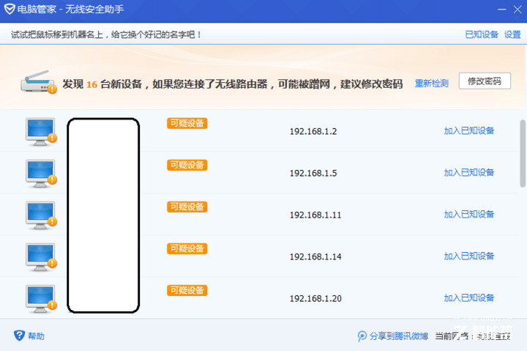This screenshot has width=527, height=351.
Task: Select the computer icon for device 192.168.1.14
Action: click(40, 256)
